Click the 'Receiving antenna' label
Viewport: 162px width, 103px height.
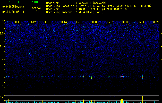coord(59,12)
